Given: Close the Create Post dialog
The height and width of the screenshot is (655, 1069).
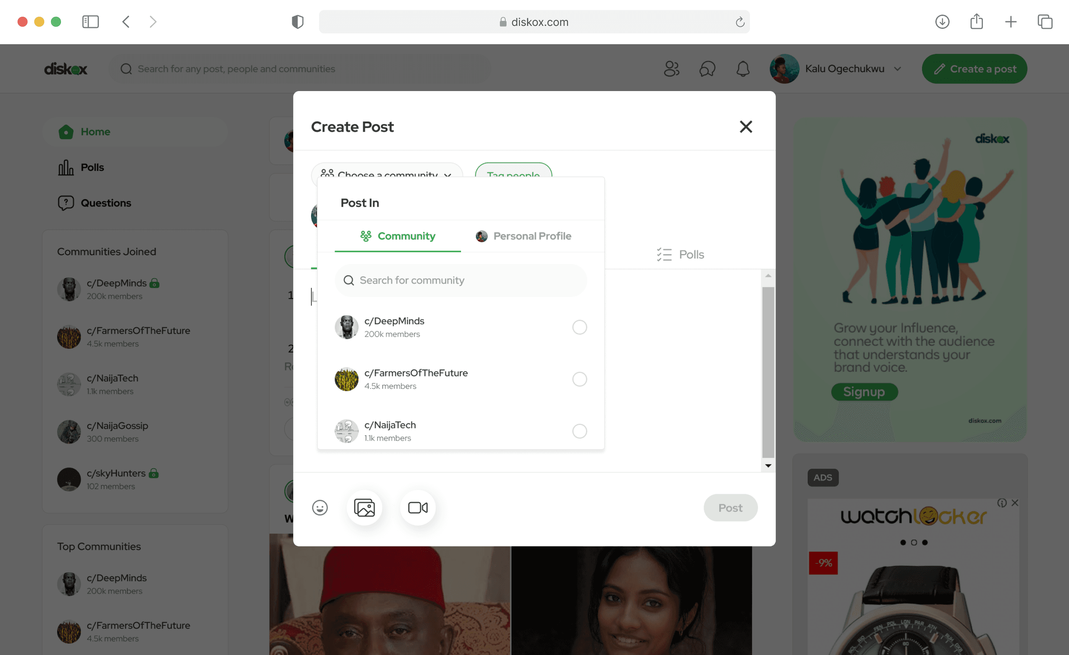Looking at the screenshot, I should click(x=746, y=127).
